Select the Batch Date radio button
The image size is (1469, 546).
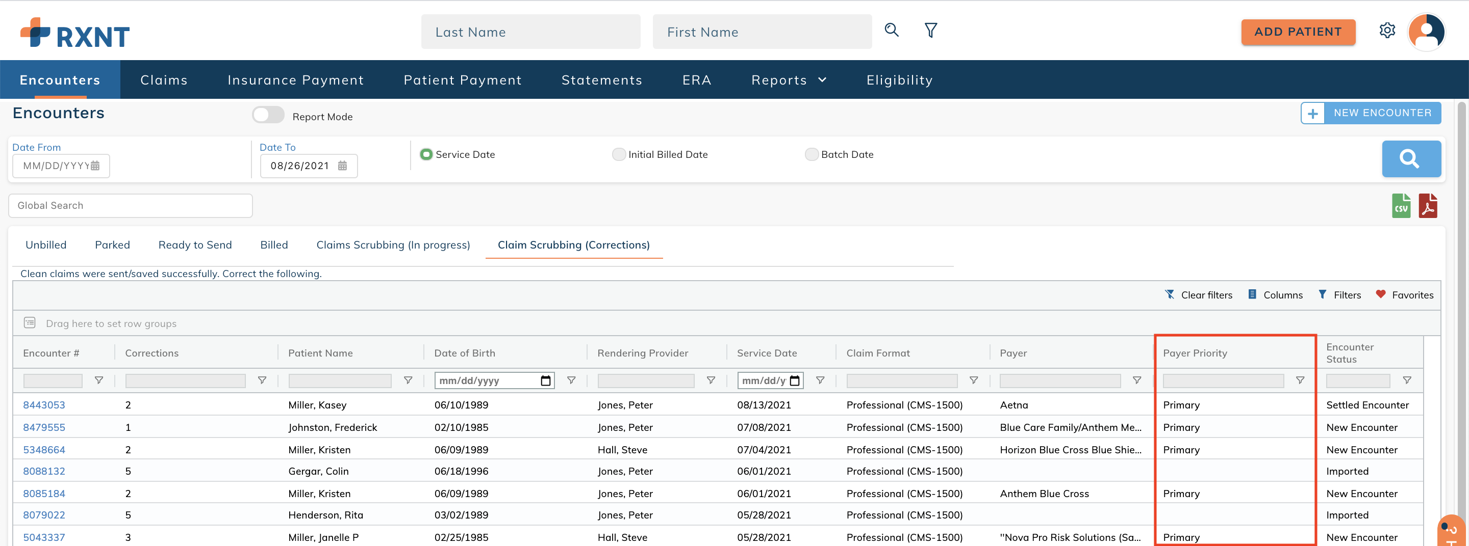click(x=812, y=154)
